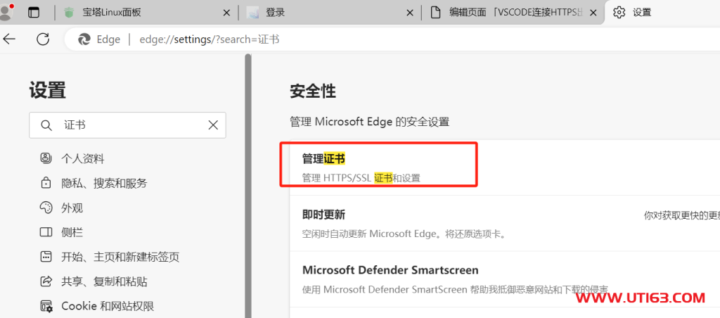Click the 宝塔Linux面板 tab favicon
Screen dimensions: 720x318
[69, 13]
